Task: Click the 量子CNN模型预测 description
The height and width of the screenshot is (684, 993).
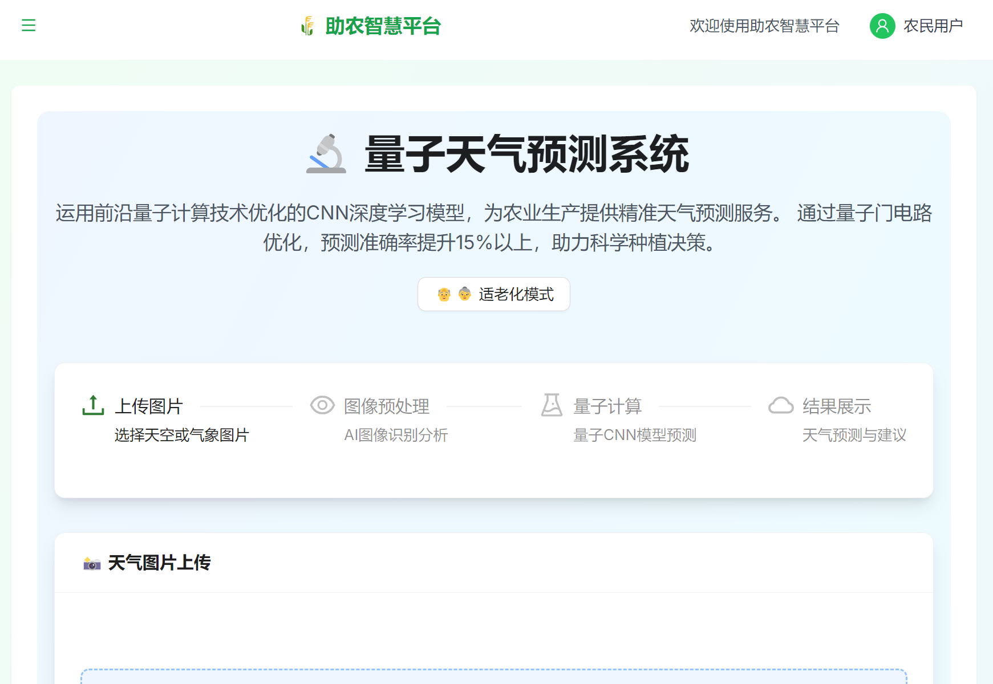Action: click(635, 435)
